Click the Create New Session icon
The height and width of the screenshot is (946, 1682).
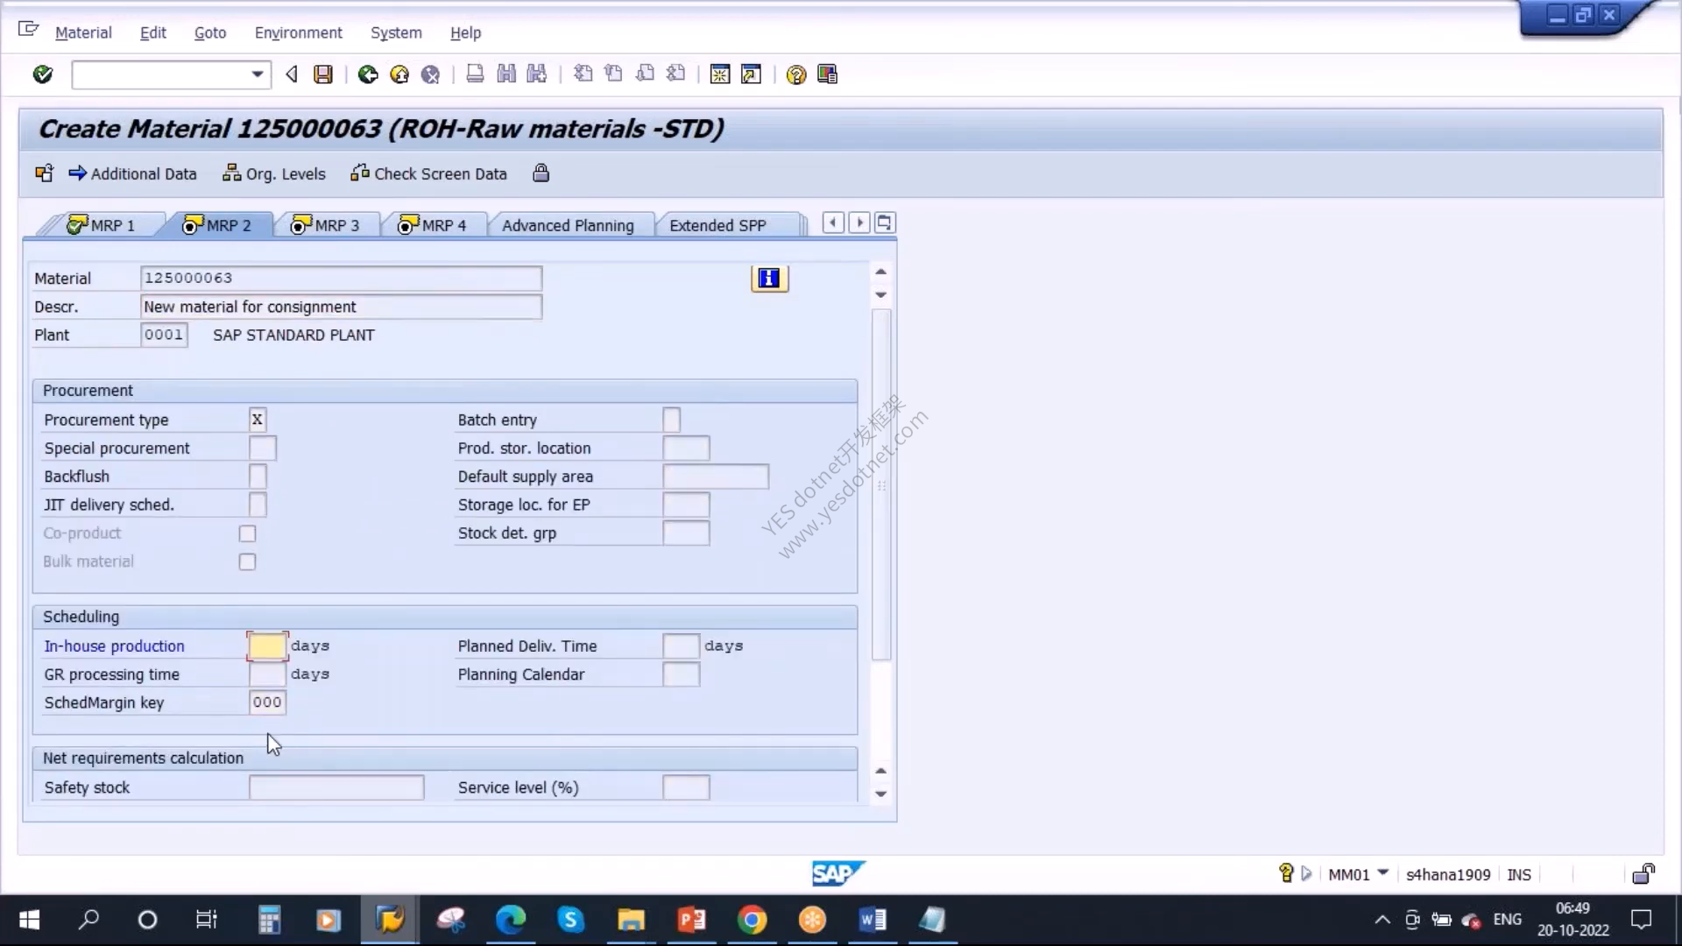[x=720, y=74]
